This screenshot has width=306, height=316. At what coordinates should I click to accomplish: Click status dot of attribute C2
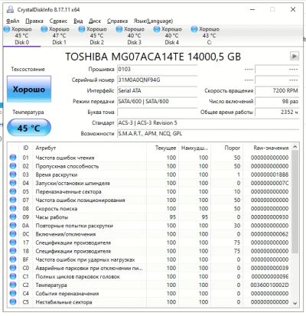click(13, 285)
